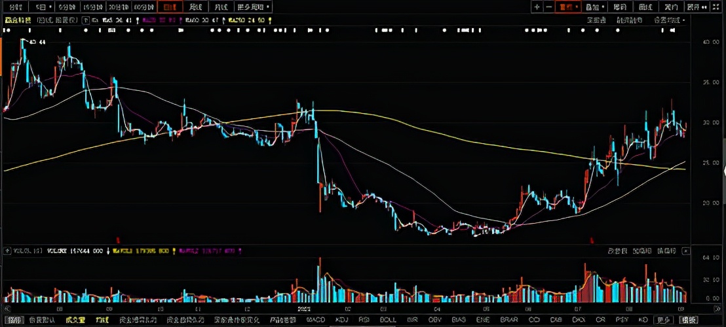Click the parenthesized daily-line adjustment label beside the stock name

coord(58,20)
